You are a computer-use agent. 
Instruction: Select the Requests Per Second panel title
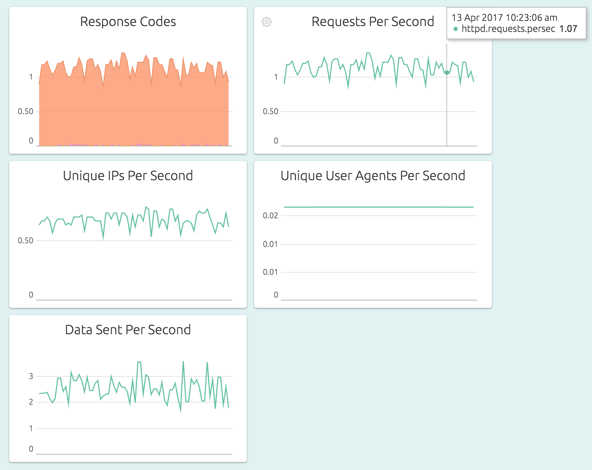(x=373, y=22)
